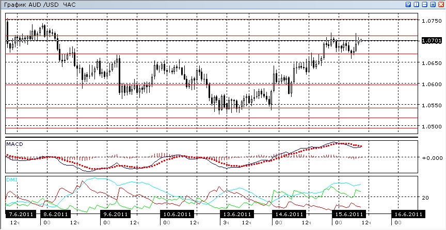Click the 1.0500 price axis label

431,126
